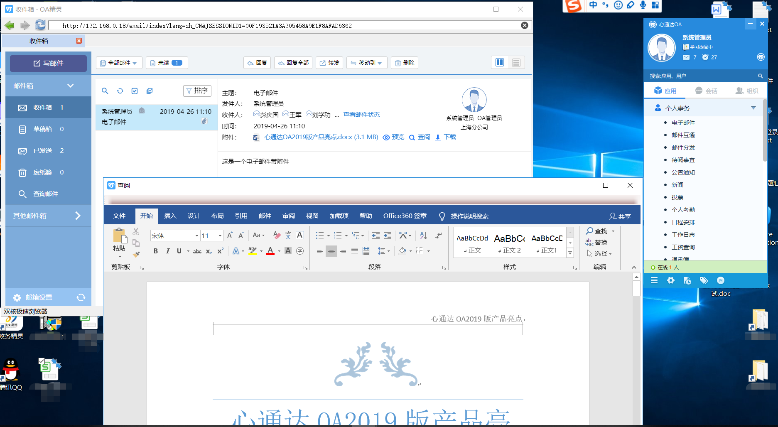This screenshot has width=778, height=427.
Task: Toggle strikethrough text formatting
Action: (x=197, y=251)
